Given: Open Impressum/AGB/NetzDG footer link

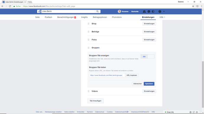Looking at the screenshot, I should (x=140, y=112).
